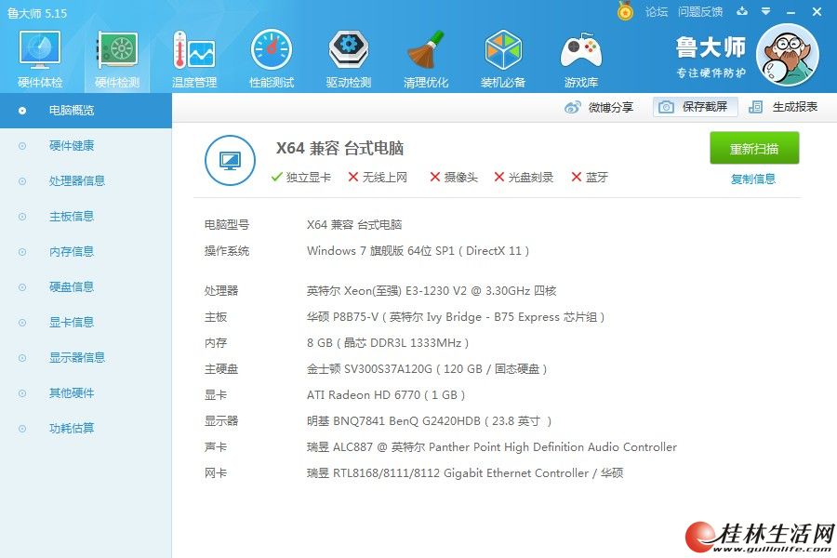
Task: Click the 处理器 row label
Action: 221,291
